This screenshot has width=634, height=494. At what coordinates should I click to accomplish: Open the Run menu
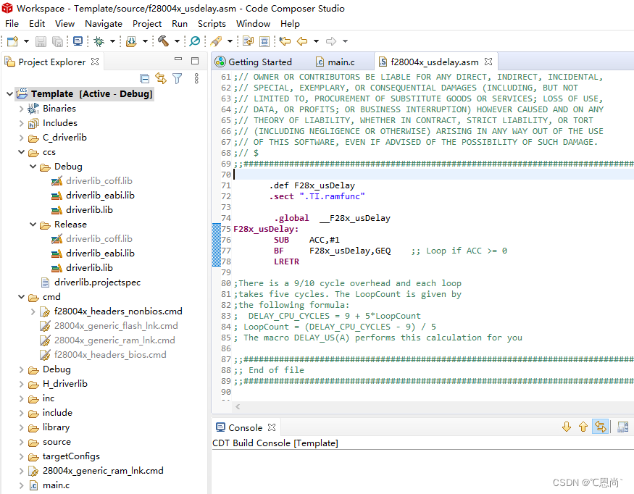pos(180,24)
